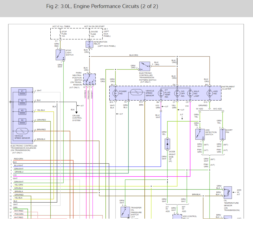Click the stop fuse 15A symbol
Screen dimensions: 253x225
point(60,34)
